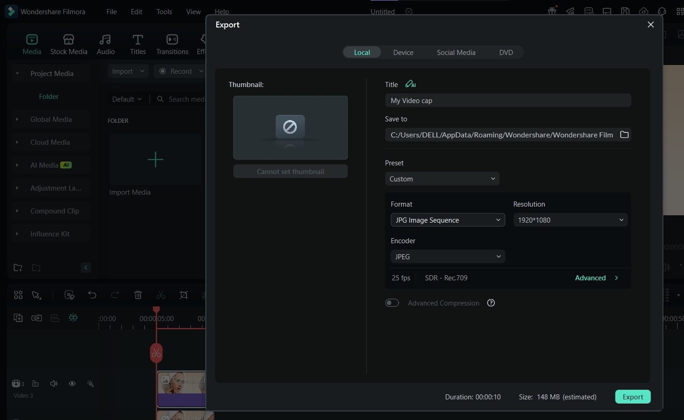684x420 pixels.
Task: Open the Media panel tab icon
Action: pos(32,39)
